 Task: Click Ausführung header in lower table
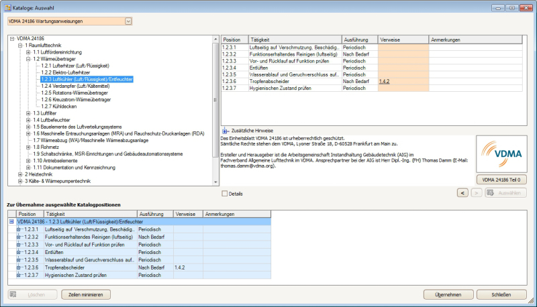point(155,214)
